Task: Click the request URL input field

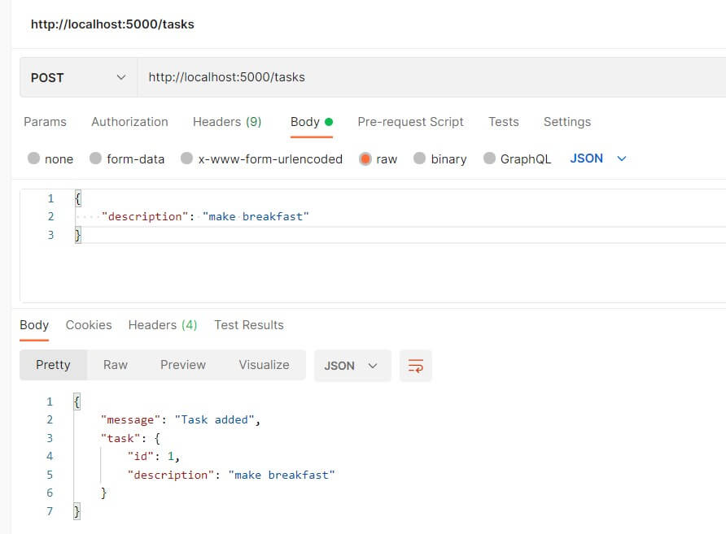Action: [x=431, y=77]
